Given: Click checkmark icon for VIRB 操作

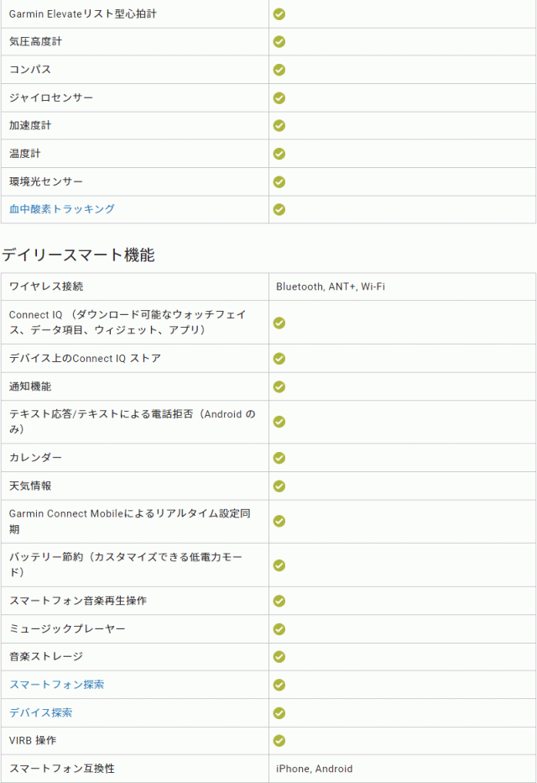Looking at the screenshot, I should (279, 740).
